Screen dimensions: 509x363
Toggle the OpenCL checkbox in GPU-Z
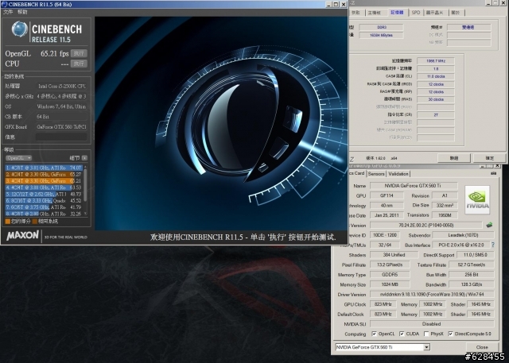(375, 334)
